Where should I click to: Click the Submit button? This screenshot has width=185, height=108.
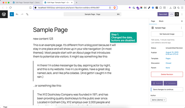(157, 83)
